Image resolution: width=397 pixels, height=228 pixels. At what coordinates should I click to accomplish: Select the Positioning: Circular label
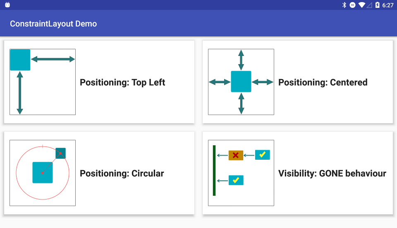point(122,173)
